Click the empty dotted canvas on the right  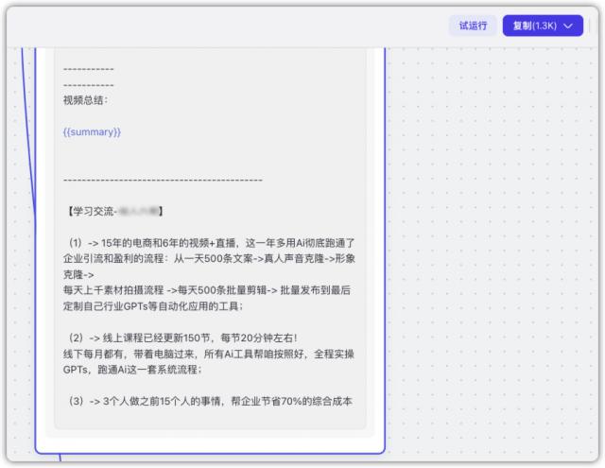pos(492,236)
